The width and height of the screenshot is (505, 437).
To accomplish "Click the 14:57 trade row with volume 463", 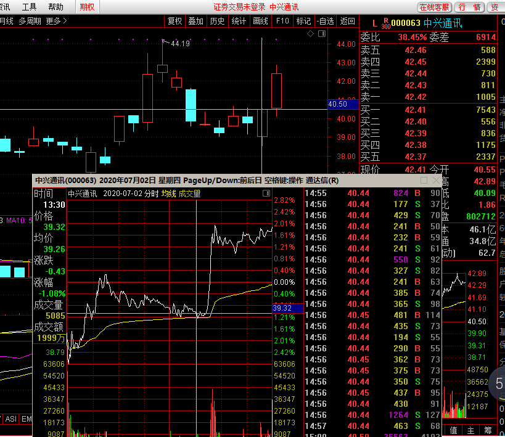I will [372, 426].
